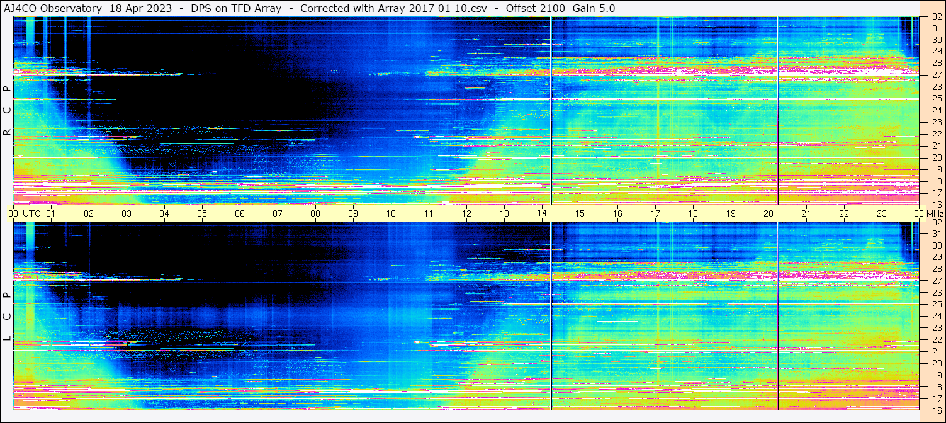Image resolution: width=946 pixels, height=423 pixels.
Task: Click the UTC label at the axis start
Action: 31,213
